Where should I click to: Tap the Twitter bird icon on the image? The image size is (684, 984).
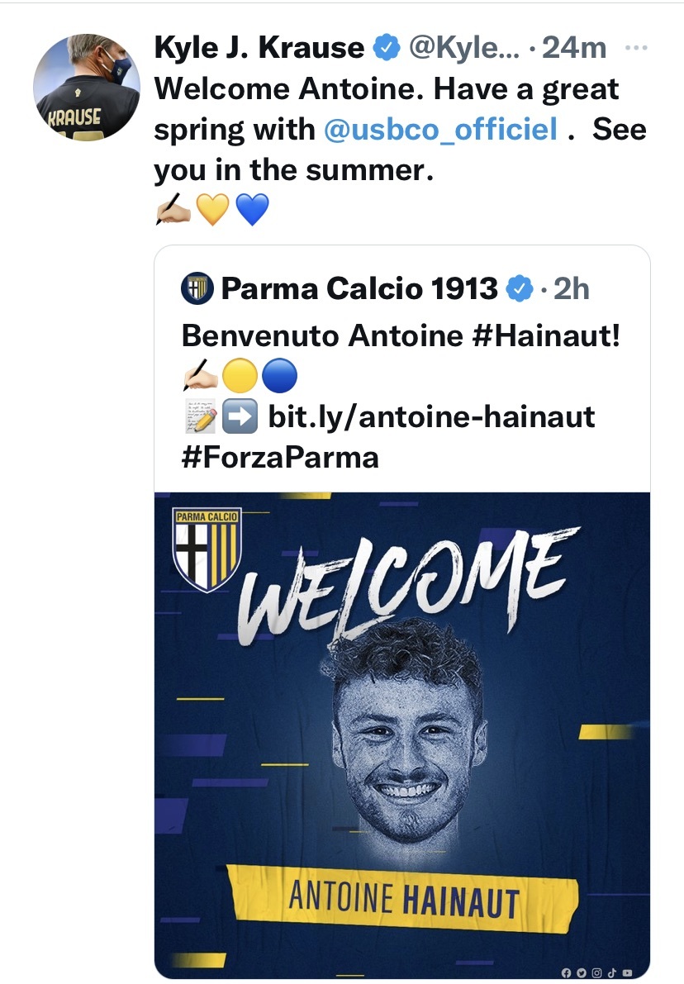[581, 972]
